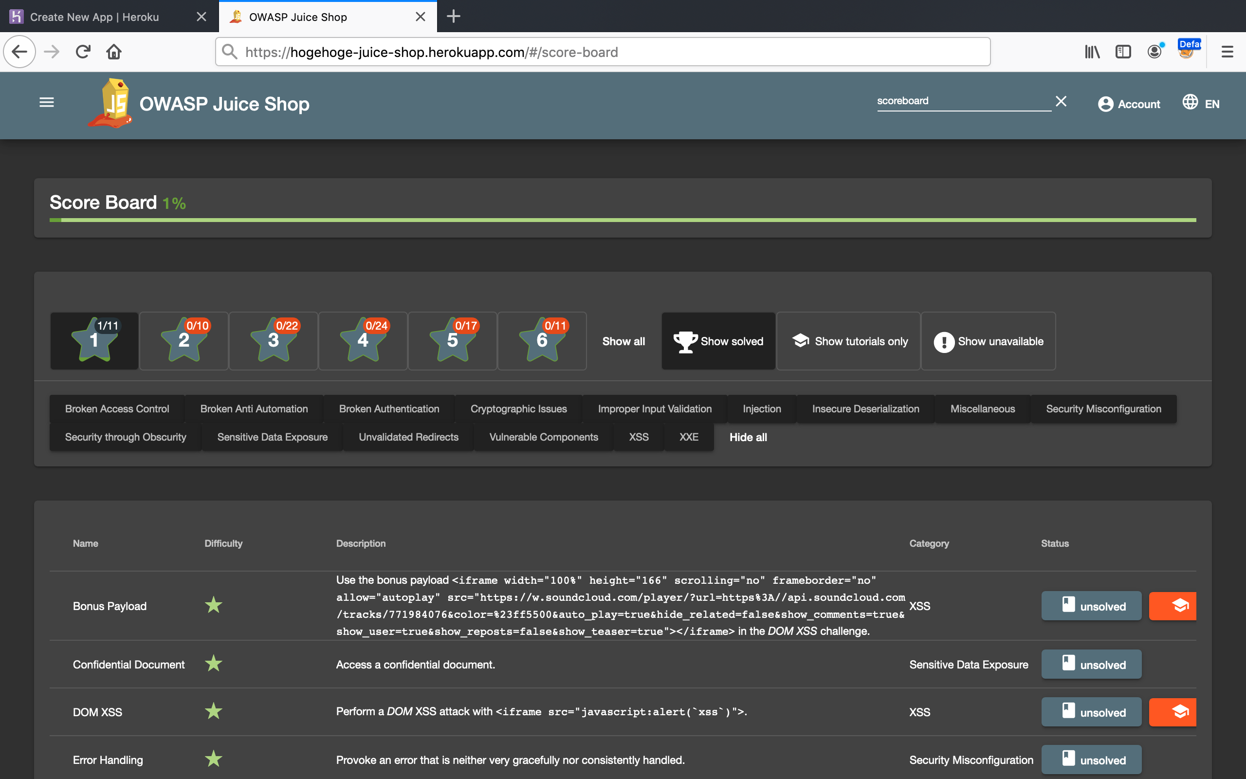Click the Confidential Document challenge name
Viewport: 1246px width, 779px height.
pyautogui.click(x=128, y=665)
